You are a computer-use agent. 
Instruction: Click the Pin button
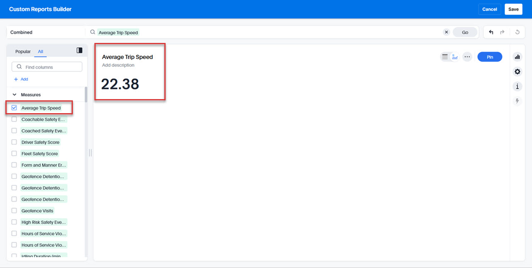pyautogui.click(x=490, y=57)
